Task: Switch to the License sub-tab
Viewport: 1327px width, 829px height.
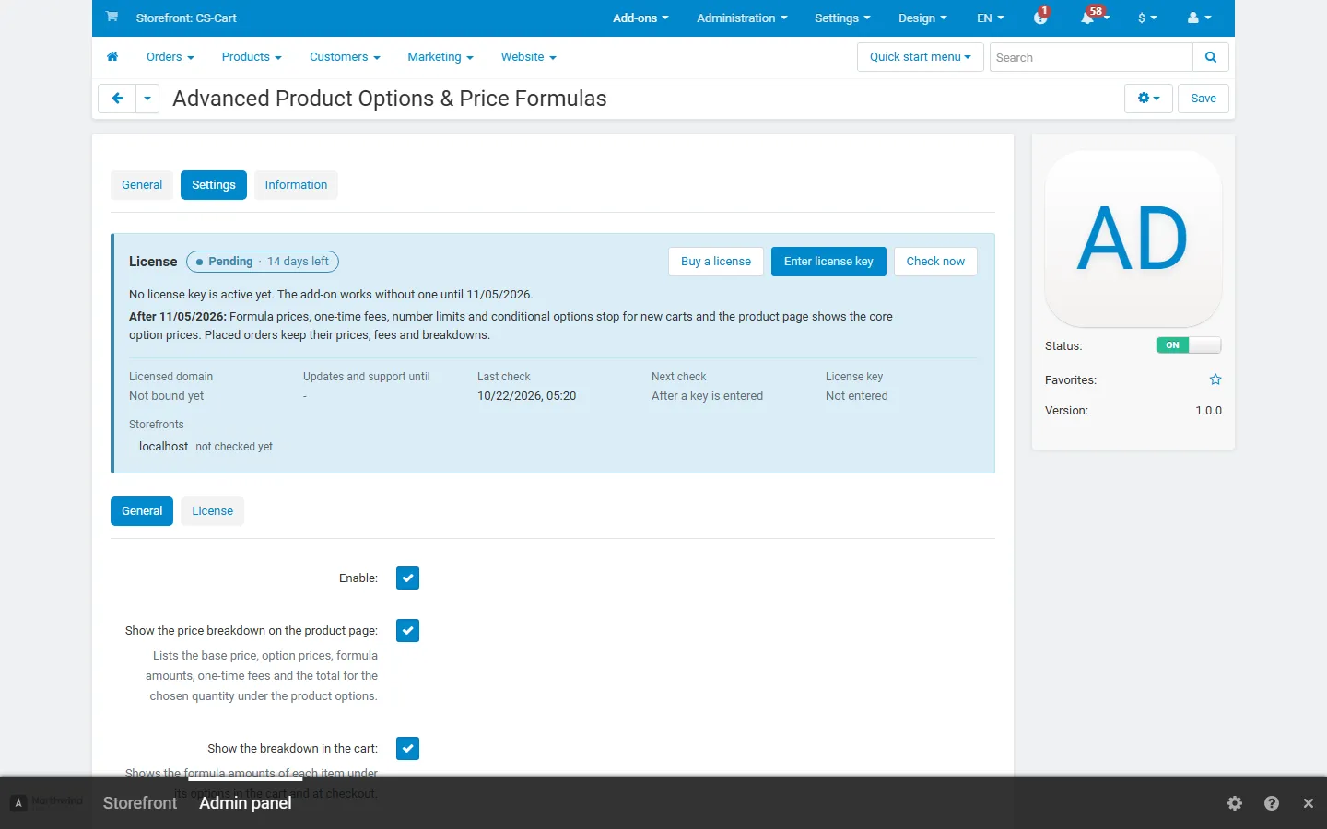Action: (x=212, y=511)
